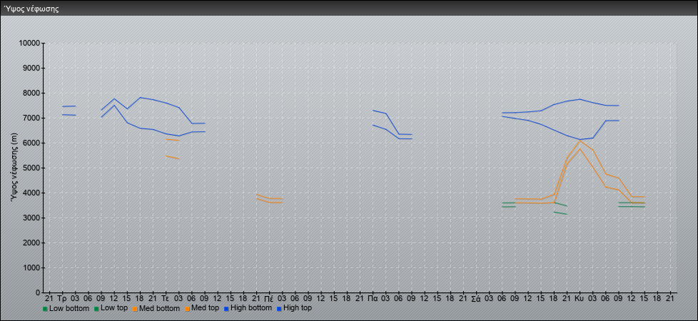698x321 pixels.
Task: Click the blue High top legend swatch
Action: coord(278,309)
